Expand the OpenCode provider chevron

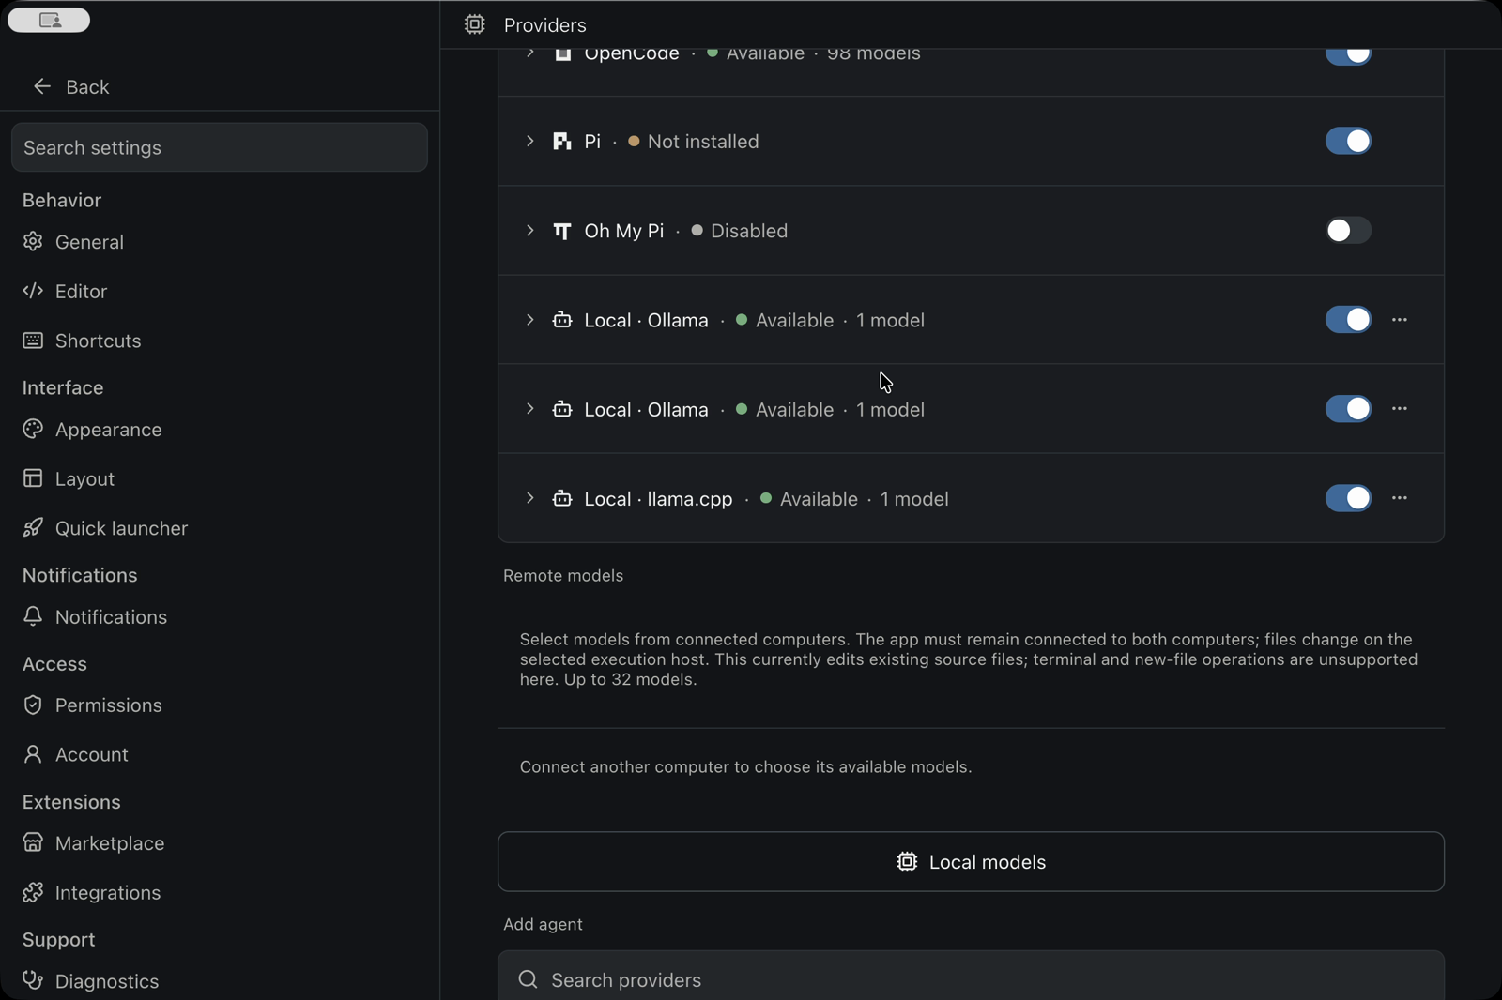click(x=530, y=54)
